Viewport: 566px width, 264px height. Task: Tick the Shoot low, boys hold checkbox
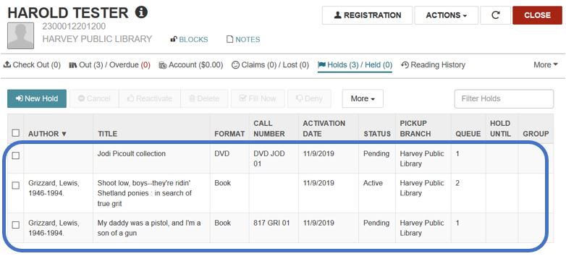[x=15, y=185]
